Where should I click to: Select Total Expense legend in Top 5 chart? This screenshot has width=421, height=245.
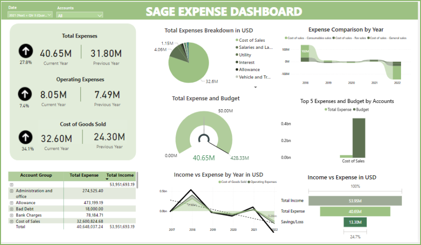pyautogui.click(x=338, y=110)
